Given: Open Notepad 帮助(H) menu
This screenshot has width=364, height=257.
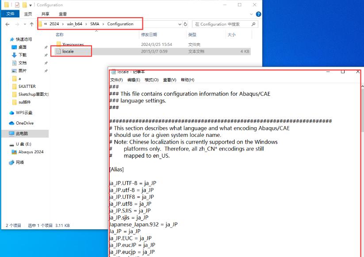Looking at the screenshot, I should tap(188, 80).
